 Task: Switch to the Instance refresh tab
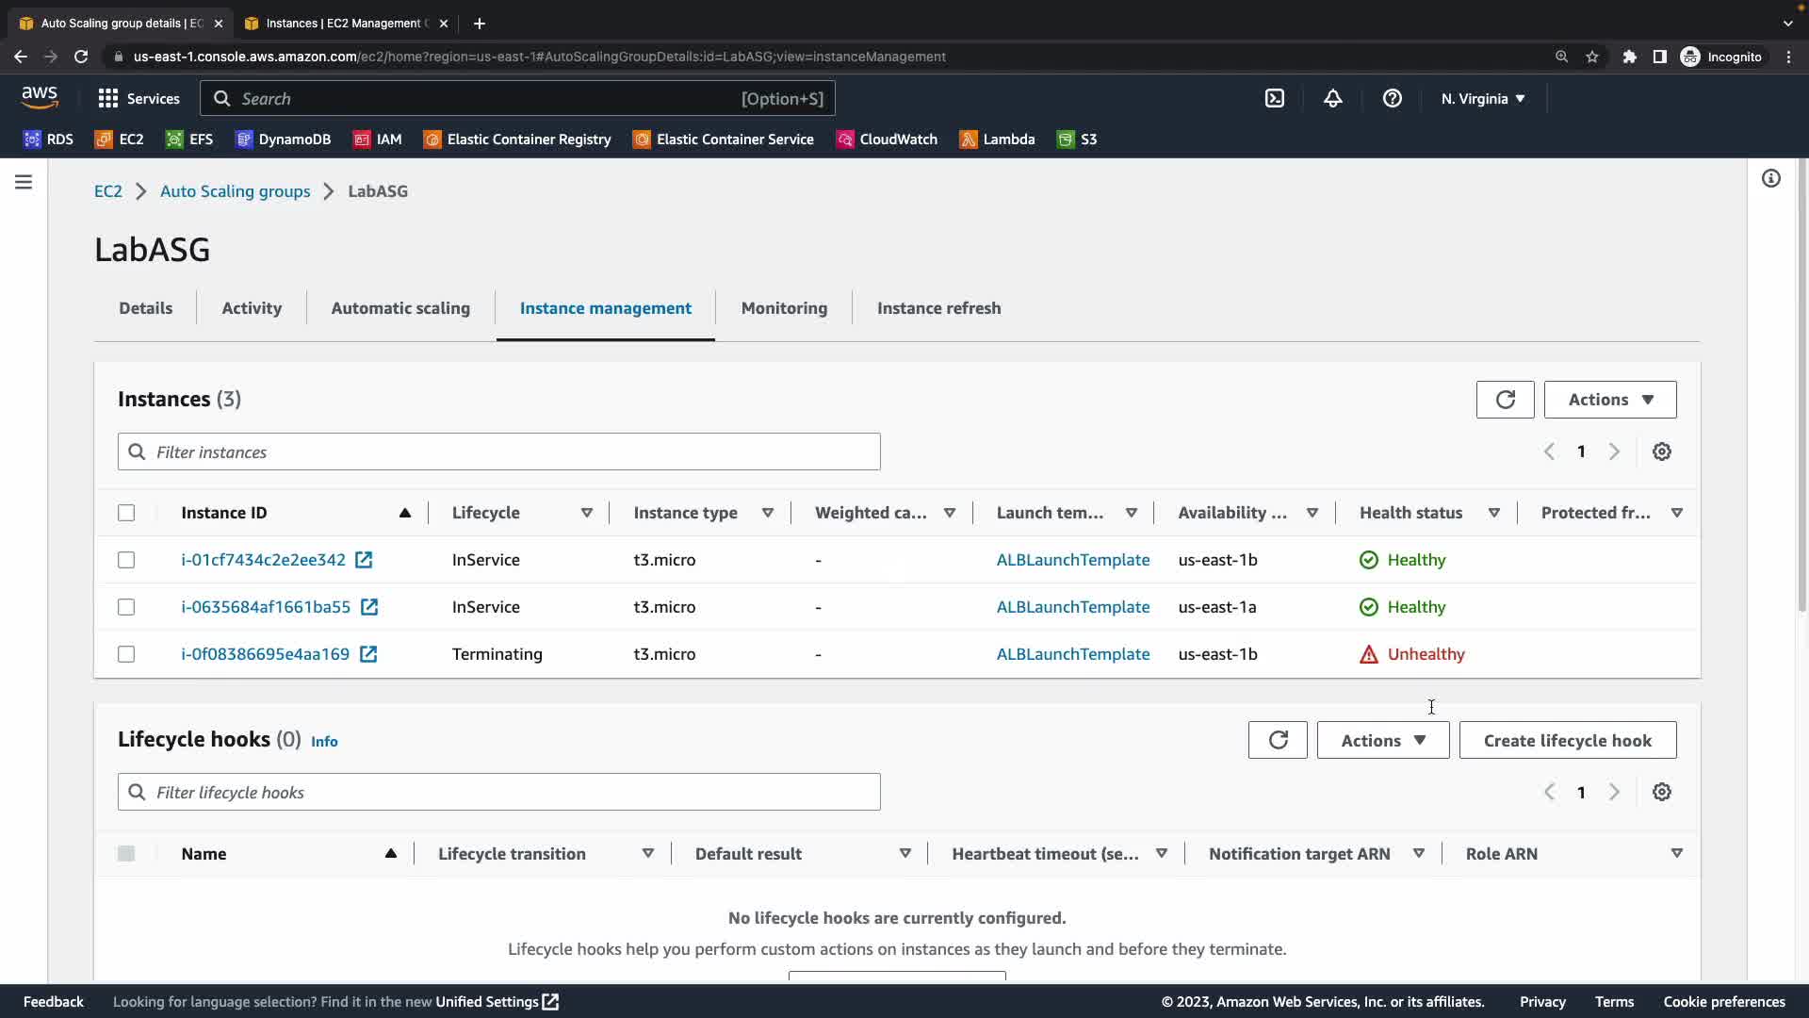tap(938, 308)
